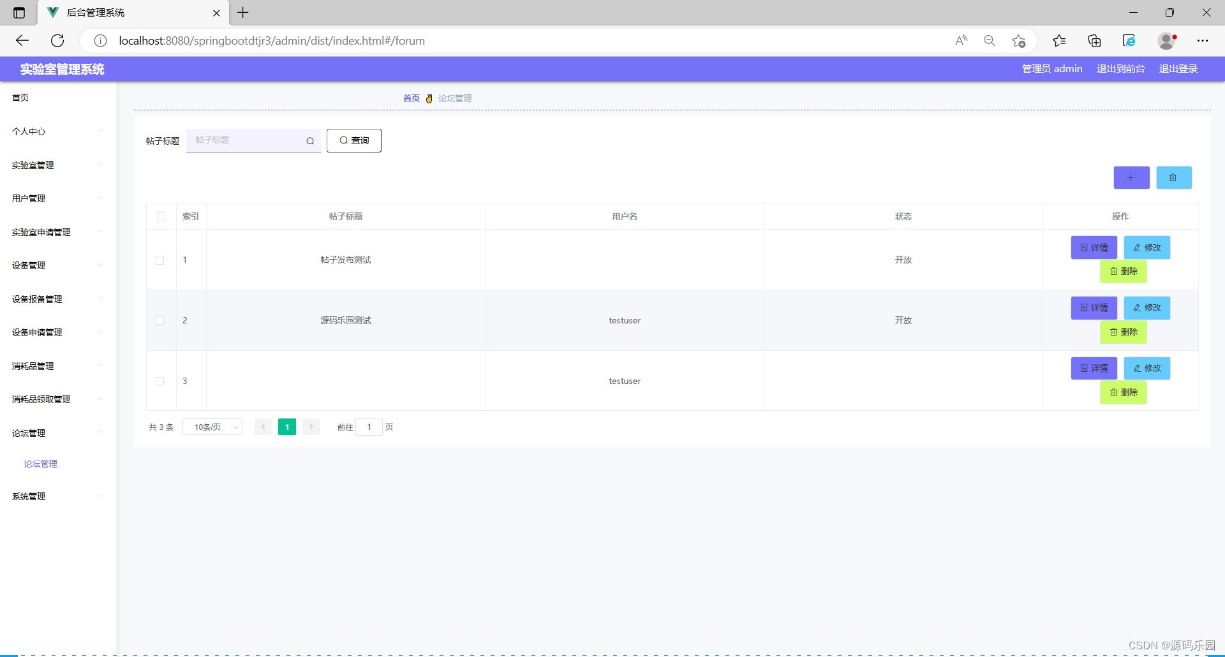1225x657 pixels.
Task: Click the 查询 search button
Action: tap(353, 140)
